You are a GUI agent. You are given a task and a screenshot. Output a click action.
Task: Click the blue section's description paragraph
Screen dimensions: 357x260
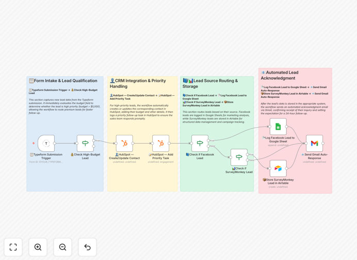64,107
